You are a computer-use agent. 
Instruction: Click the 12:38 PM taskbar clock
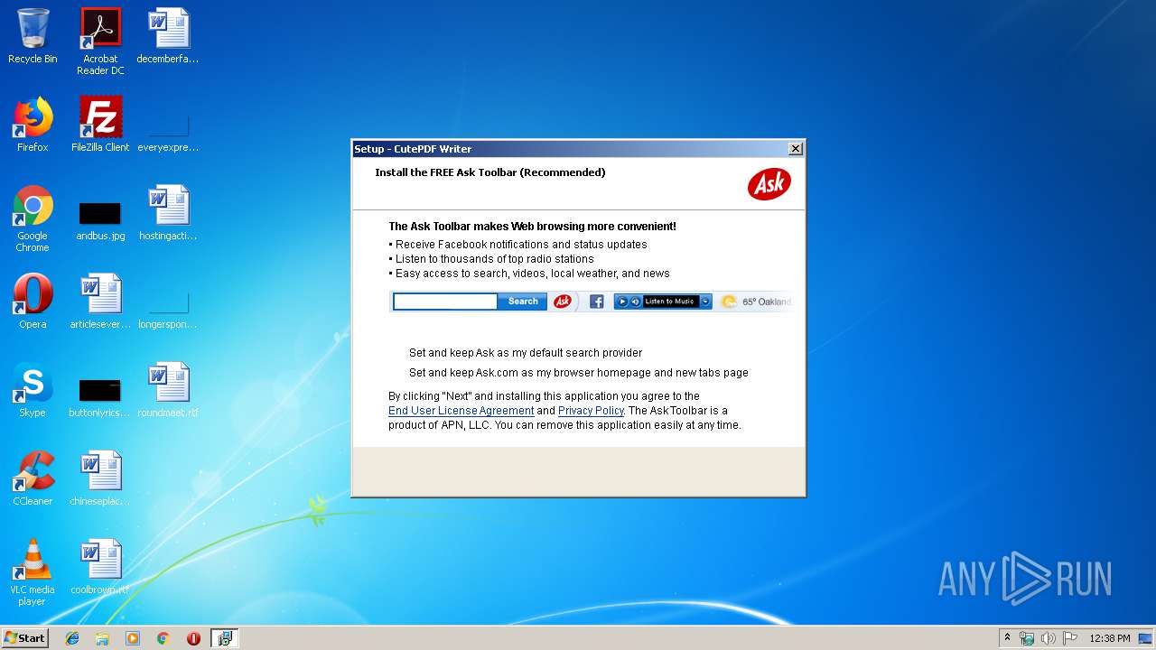[x=1110, y=638]
